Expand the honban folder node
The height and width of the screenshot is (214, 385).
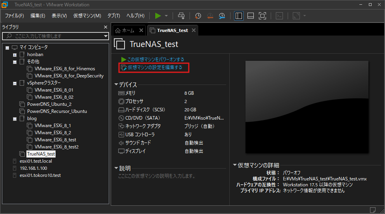[x=15, y=55]
